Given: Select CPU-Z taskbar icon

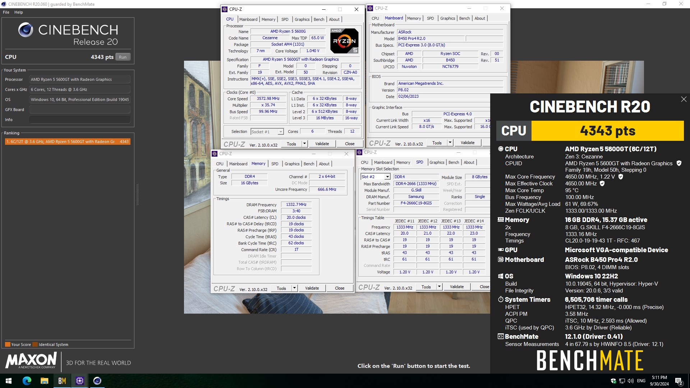Looking at the screenshot, I should click(x=79, y=381).
